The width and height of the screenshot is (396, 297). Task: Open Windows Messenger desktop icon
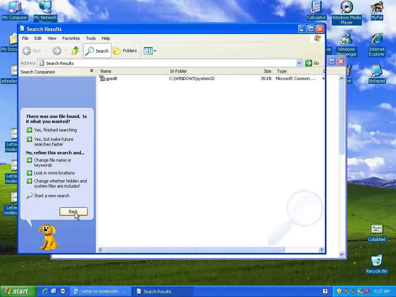tap(346, 44)
